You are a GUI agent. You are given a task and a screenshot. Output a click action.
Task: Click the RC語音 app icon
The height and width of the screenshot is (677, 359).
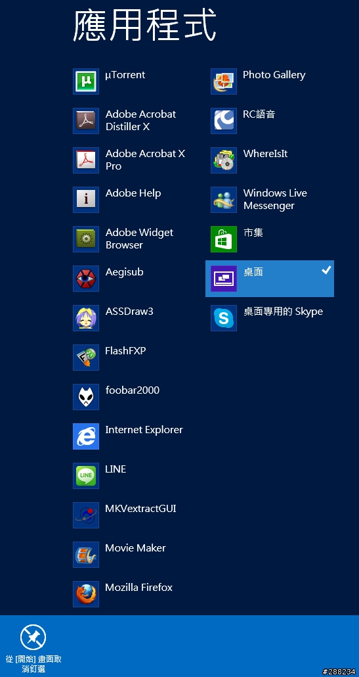point(224,121)
